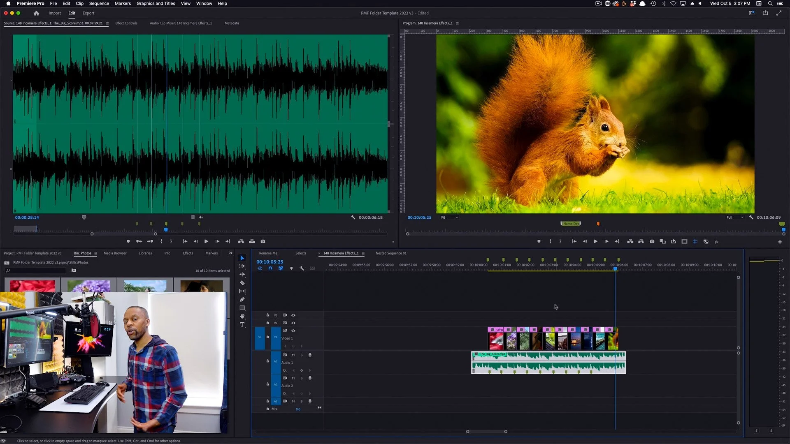Viewport: 790px width, 444px height.
Task: Mute the Audio 1 track
Action: 293,355
